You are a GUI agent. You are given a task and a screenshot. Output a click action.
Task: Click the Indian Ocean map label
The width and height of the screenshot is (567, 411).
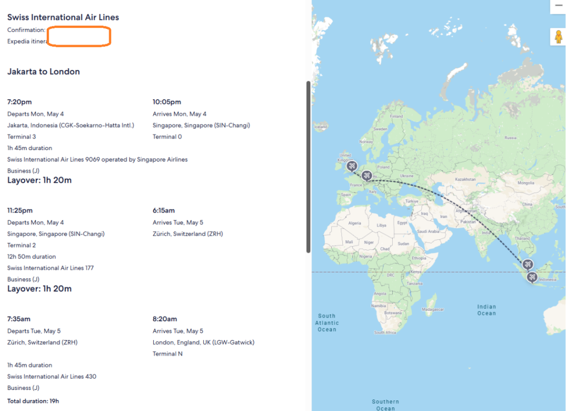coord(486,310)
